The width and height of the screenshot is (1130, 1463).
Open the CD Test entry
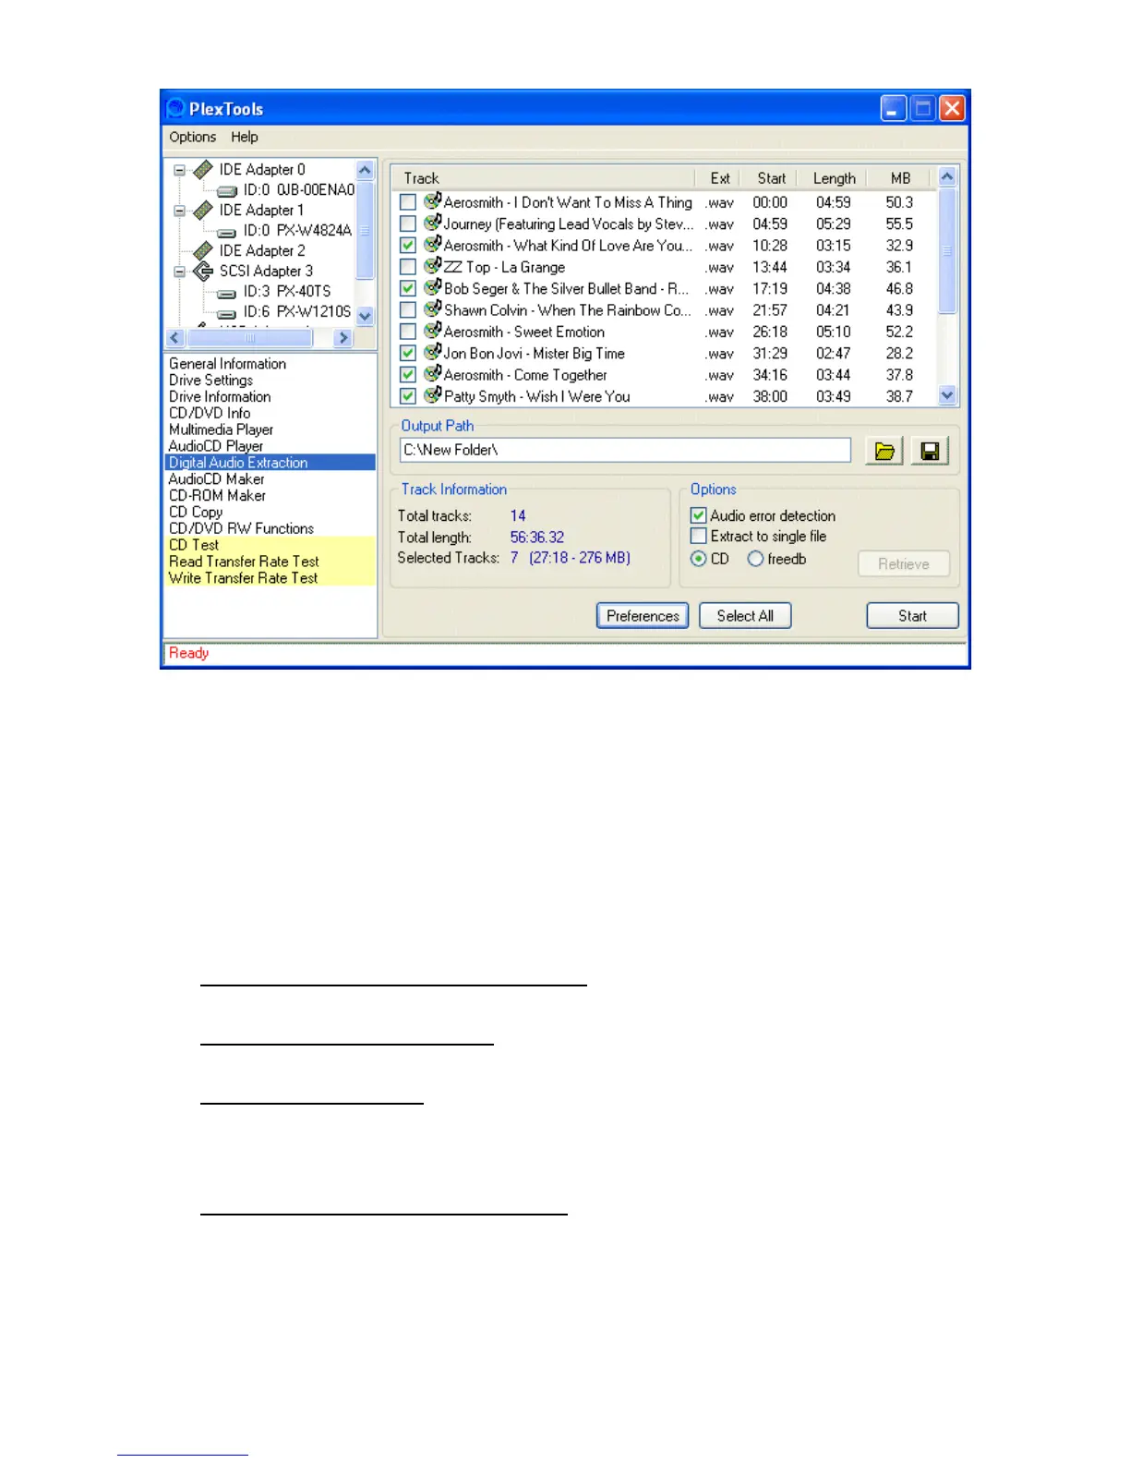pyautogui.click(x=194, y=545)
